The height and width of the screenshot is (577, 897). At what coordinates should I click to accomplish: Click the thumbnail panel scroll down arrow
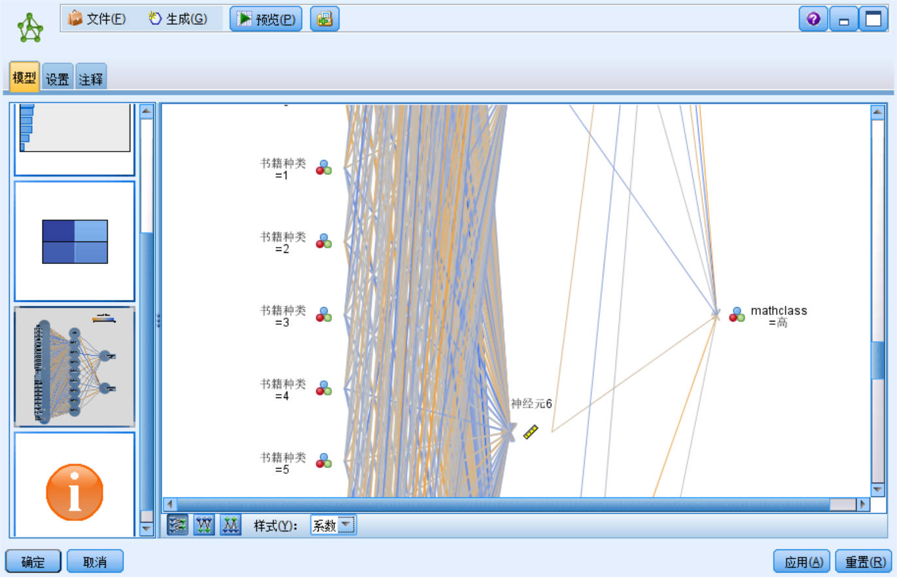point(147,530)
